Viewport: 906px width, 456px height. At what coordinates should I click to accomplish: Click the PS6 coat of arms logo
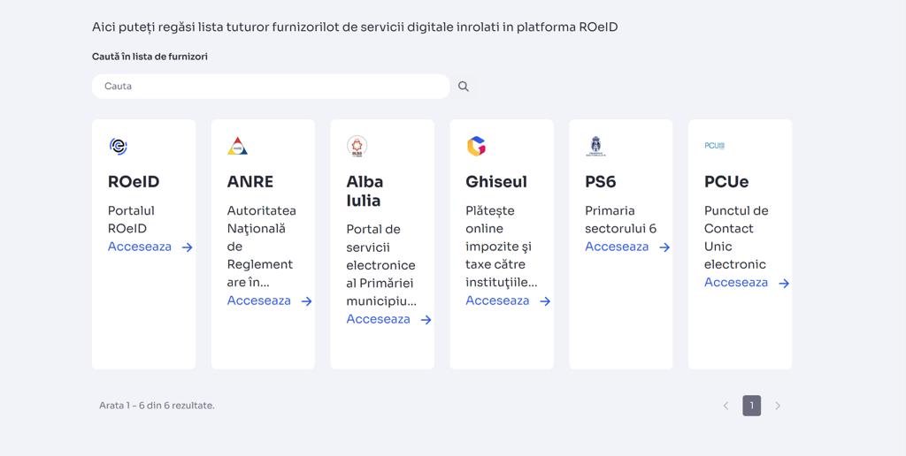coord(595,147)
